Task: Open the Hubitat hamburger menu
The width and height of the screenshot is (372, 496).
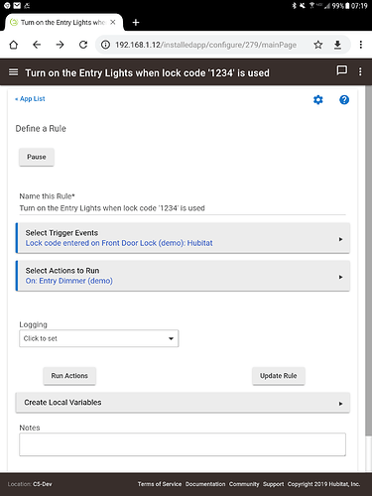Action: click(13, 72)
